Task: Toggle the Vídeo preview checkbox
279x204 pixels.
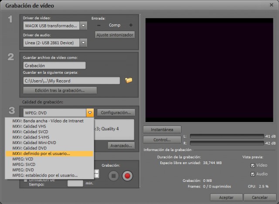Action: pyautogui.click(x=253, y=165)
